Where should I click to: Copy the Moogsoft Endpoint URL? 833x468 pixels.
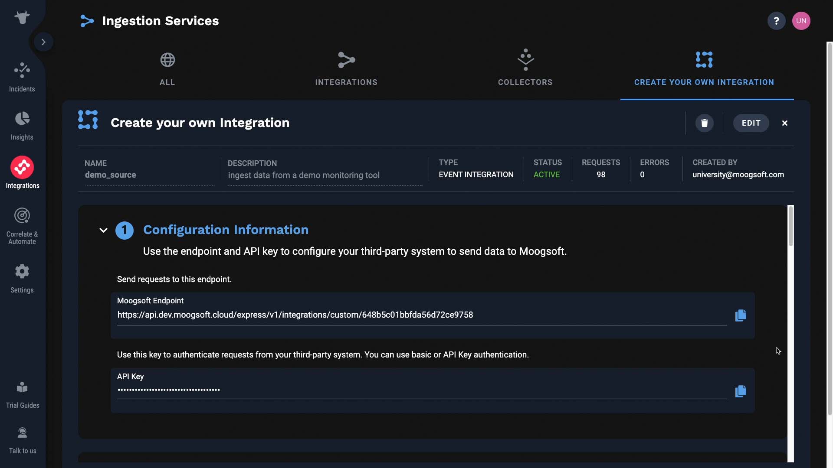tap(740, 315)
